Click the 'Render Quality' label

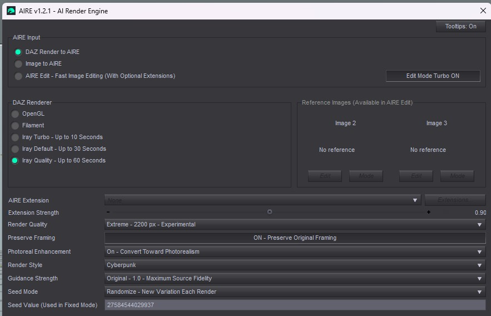(28, 225)
